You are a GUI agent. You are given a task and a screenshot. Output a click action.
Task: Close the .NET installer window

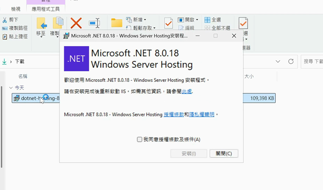click(234, 36)
